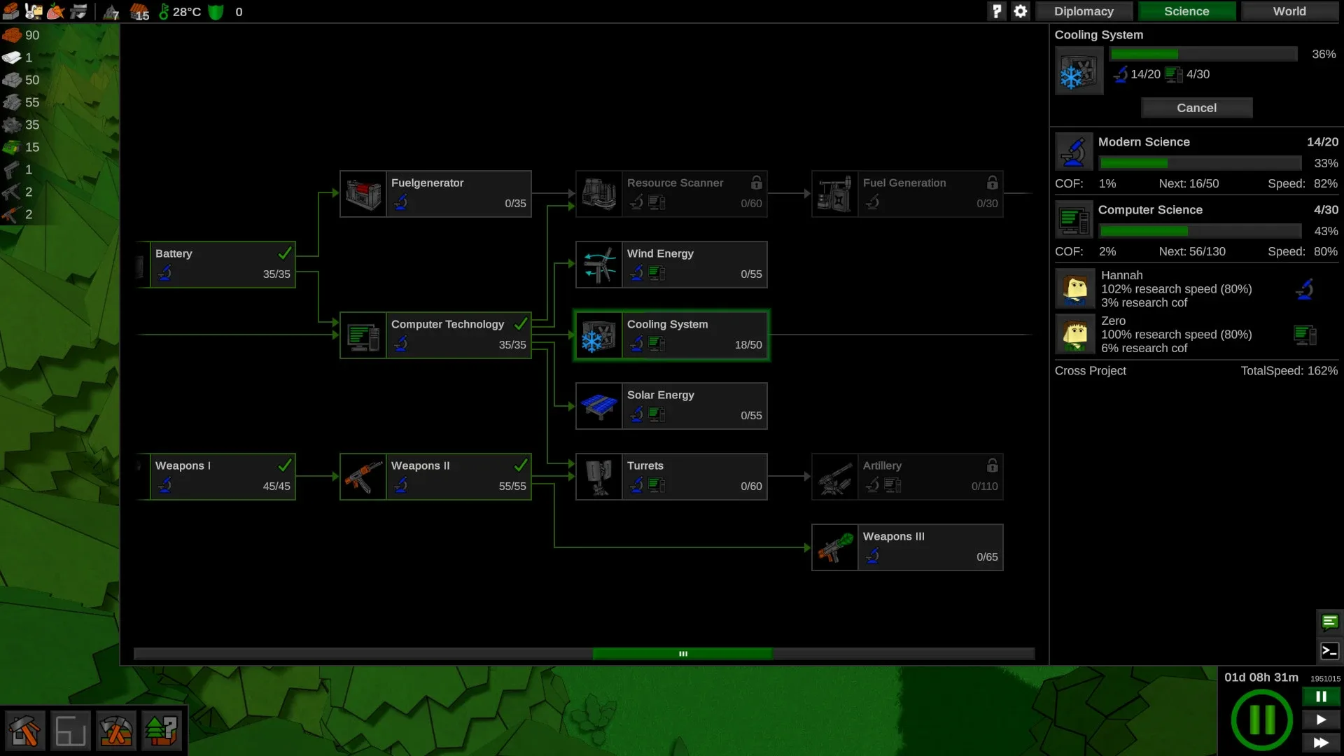Click the help question mark icon

[x=997, y=11]
